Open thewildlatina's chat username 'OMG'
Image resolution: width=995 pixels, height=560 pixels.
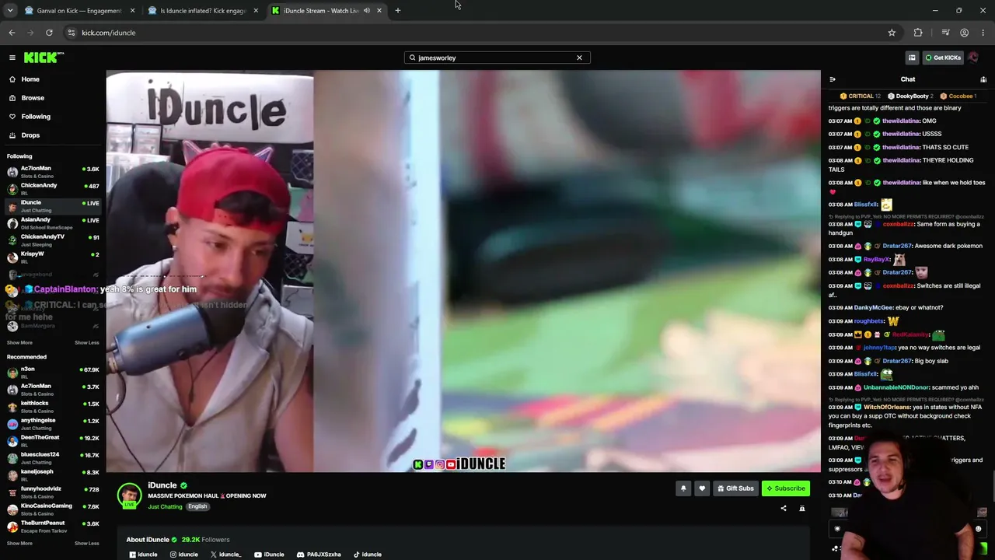click(900, 121)
